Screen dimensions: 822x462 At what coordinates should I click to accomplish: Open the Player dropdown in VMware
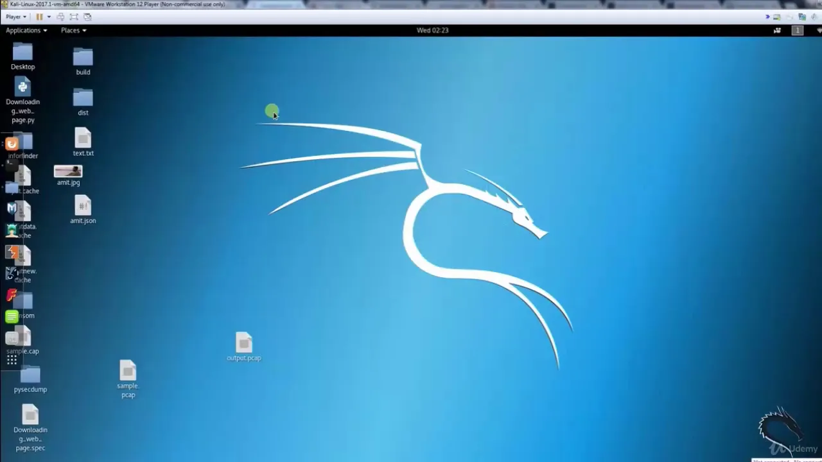[16, 17]
